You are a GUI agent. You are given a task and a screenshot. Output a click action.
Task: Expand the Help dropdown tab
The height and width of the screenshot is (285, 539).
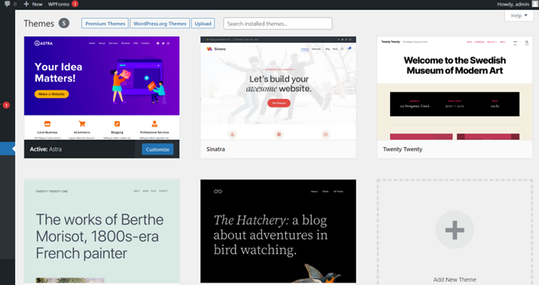point(519,15)
